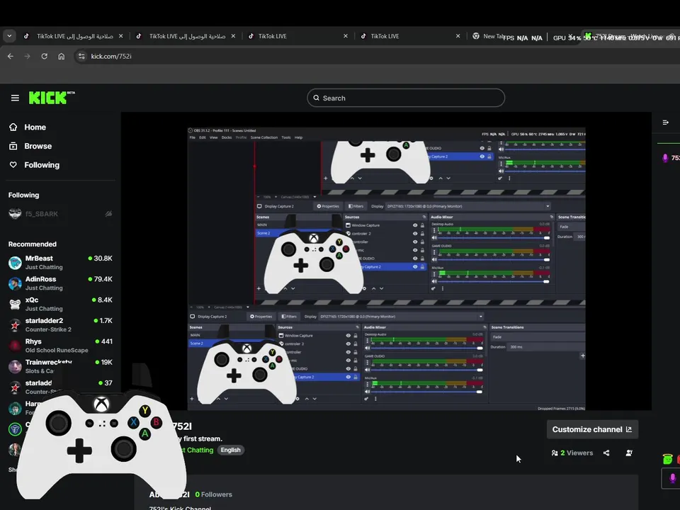Image resolution: width=680 pixels, height=510 pixels.
Task: Click the 0 Followers count
Action: [213, 494]
